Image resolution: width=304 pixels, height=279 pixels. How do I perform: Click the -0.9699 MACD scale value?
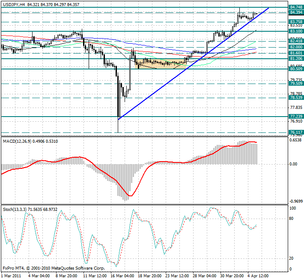pyautogui.click(x=296, y=201)
